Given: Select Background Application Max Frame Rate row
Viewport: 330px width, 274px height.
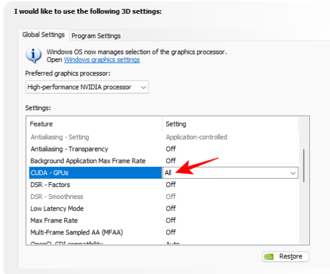Looking at the screenshot, I should click(163, 161).
